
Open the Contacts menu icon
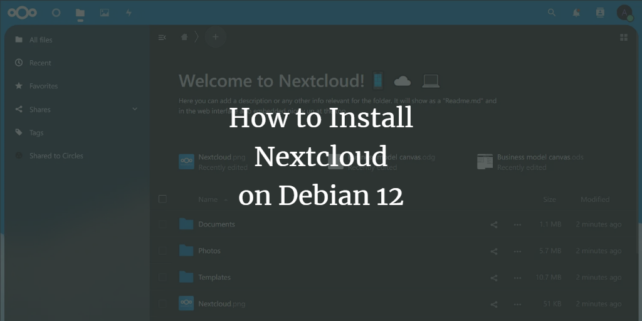pos(600,13)
